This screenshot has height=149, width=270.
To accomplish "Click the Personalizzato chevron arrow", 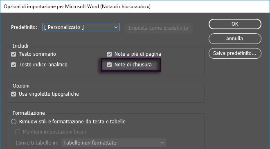I will point(116,27).
